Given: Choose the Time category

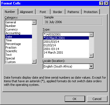Looking at the screenshot, I should tap(19, 40).
